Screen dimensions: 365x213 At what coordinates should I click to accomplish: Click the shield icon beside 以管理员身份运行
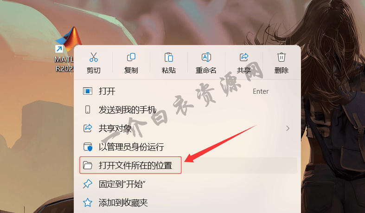88,147
